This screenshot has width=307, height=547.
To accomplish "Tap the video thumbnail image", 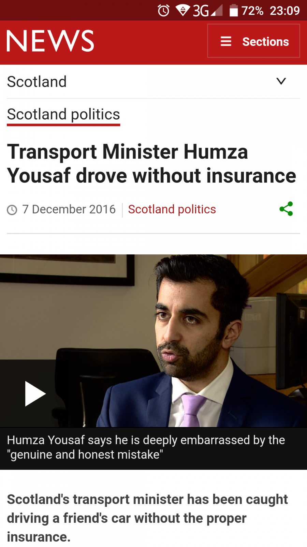I will 153,341.
